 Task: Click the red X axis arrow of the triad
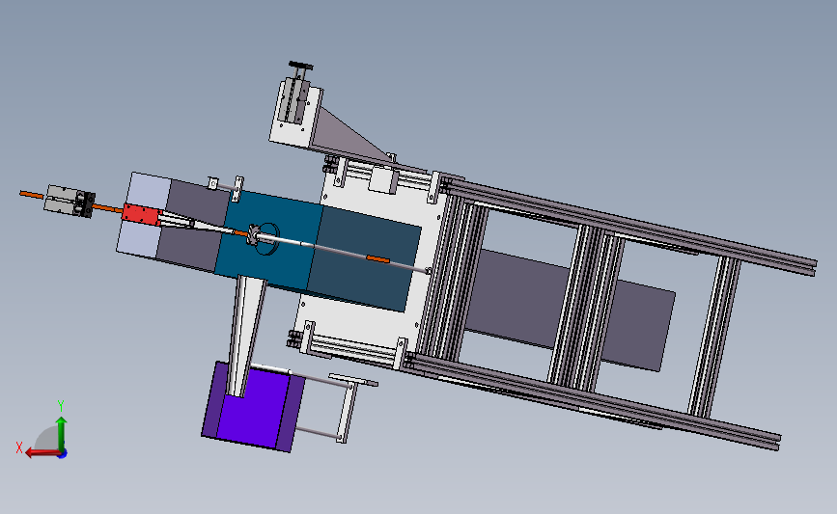[x=42, y=452]
